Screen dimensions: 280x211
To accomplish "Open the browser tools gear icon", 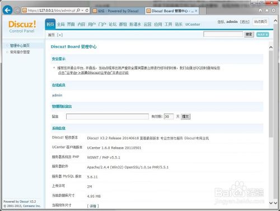I will point(273,11).
